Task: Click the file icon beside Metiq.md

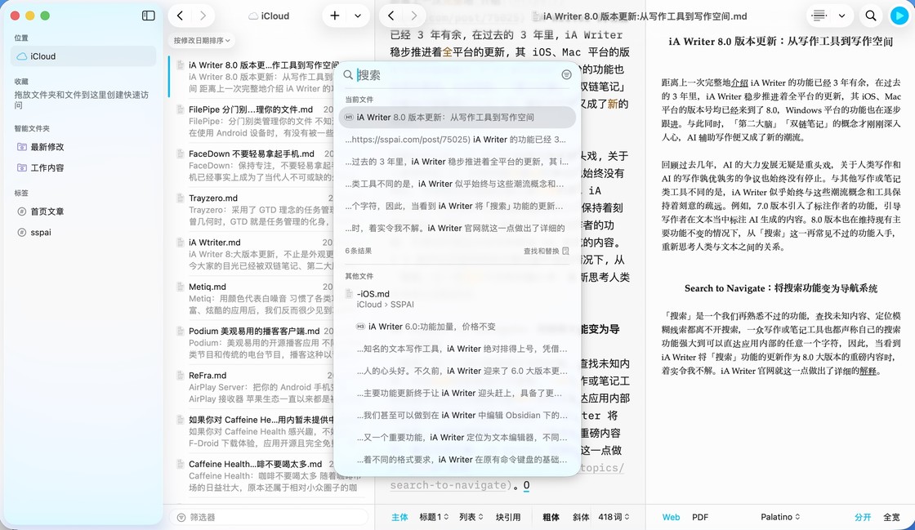Action: (x=181, y=287)
